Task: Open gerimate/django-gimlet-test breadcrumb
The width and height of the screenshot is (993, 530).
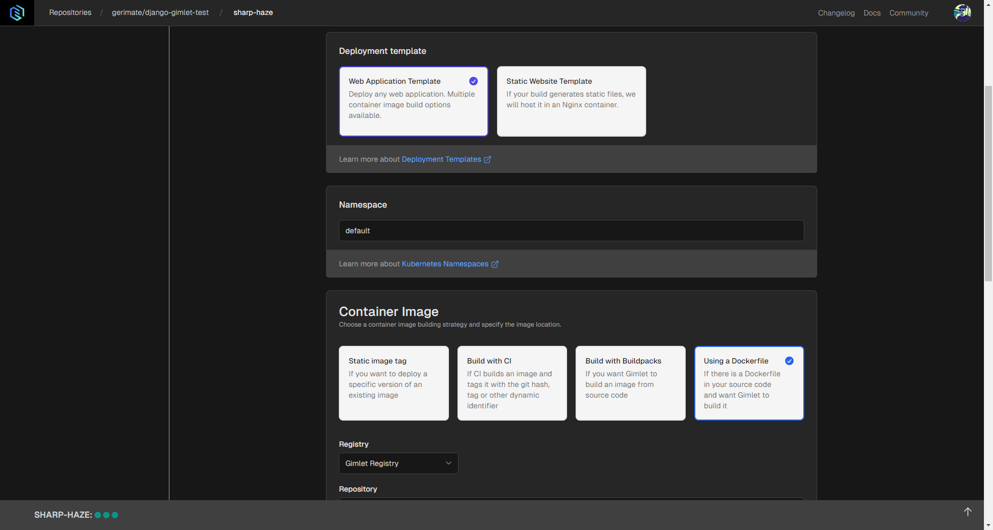Action: 160,12
